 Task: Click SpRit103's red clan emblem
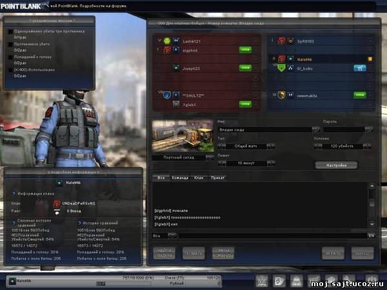(x=282, y=41)
